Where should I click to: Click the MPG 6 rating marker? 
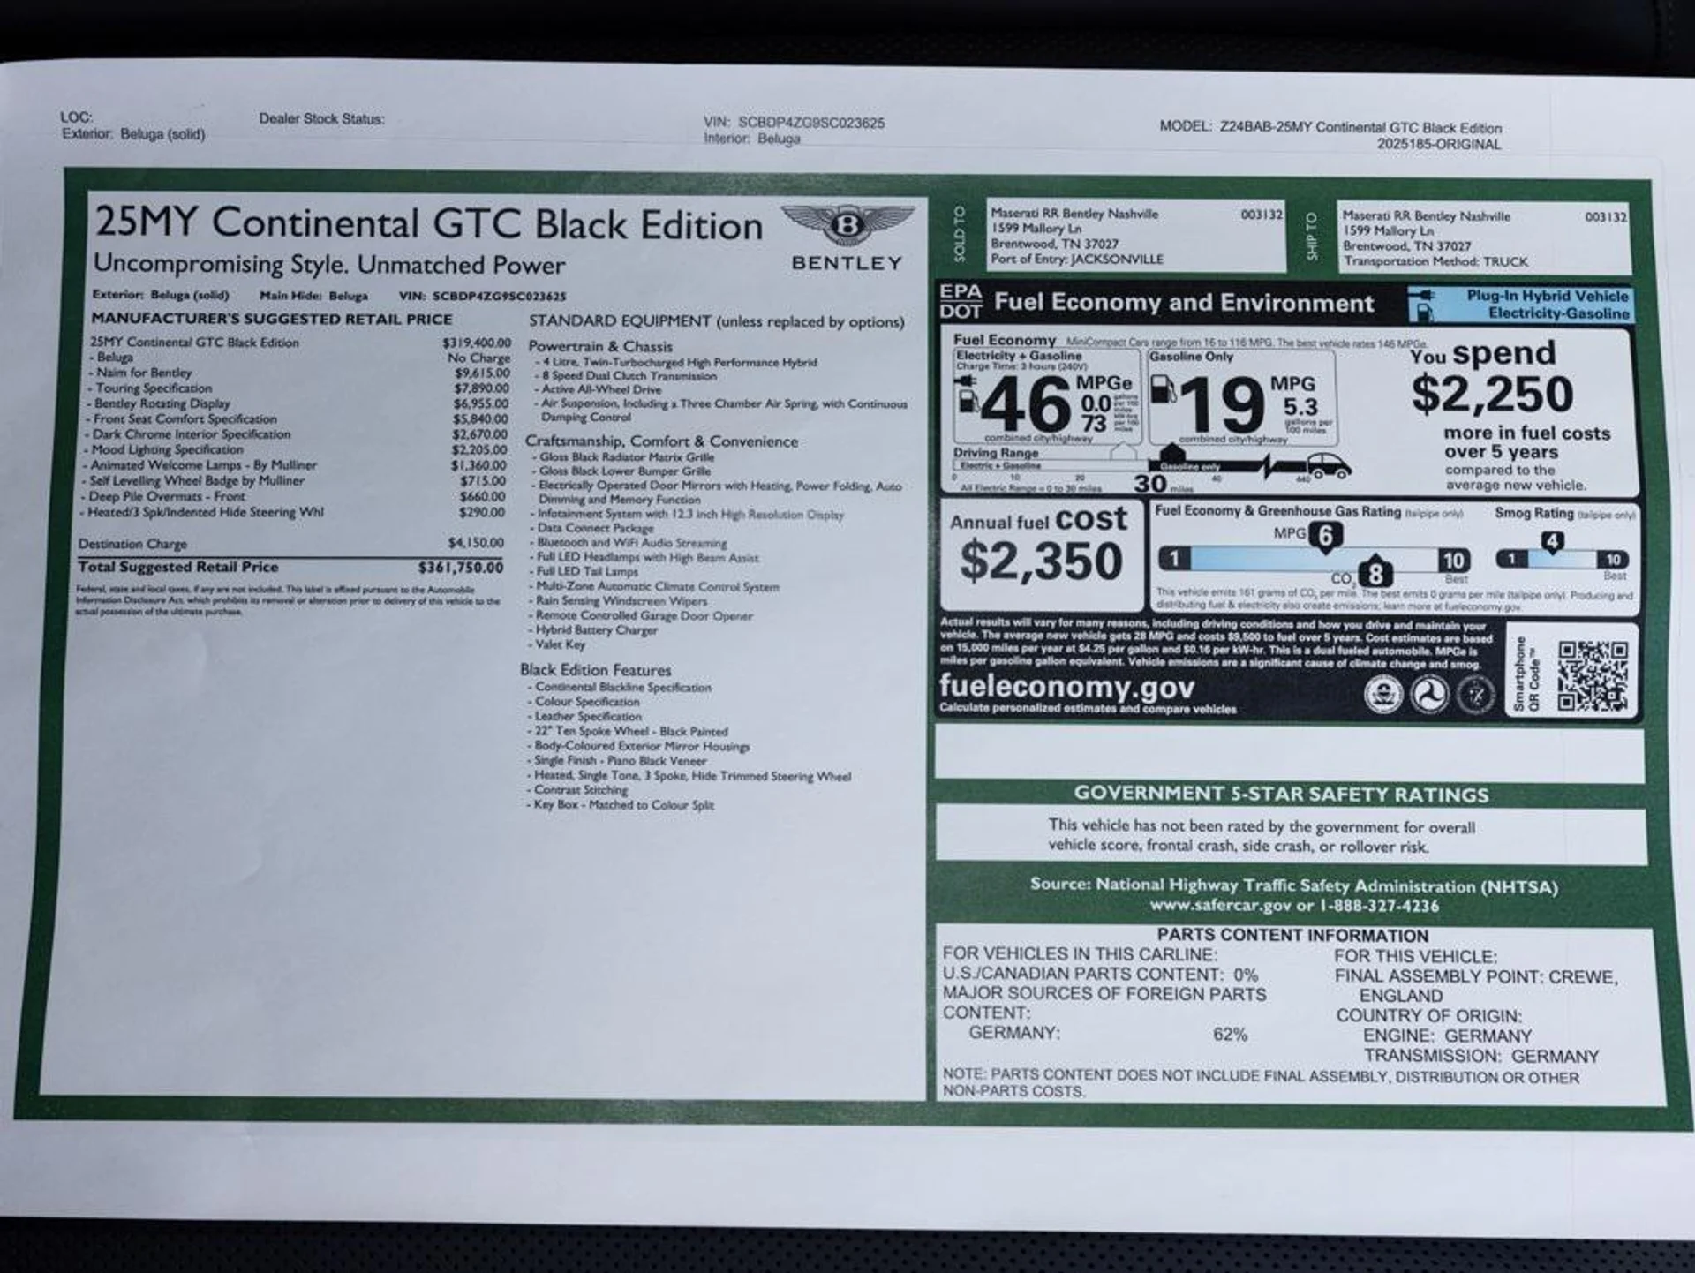click(x=1324, y=535)
